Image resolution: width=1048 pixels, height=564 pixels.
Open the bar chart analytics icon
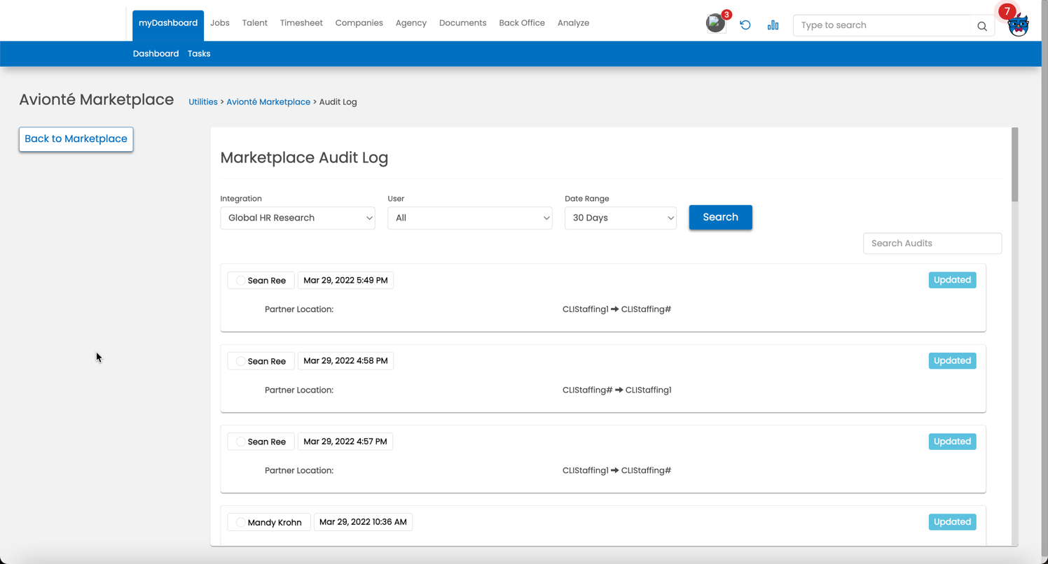pos(773,25)
